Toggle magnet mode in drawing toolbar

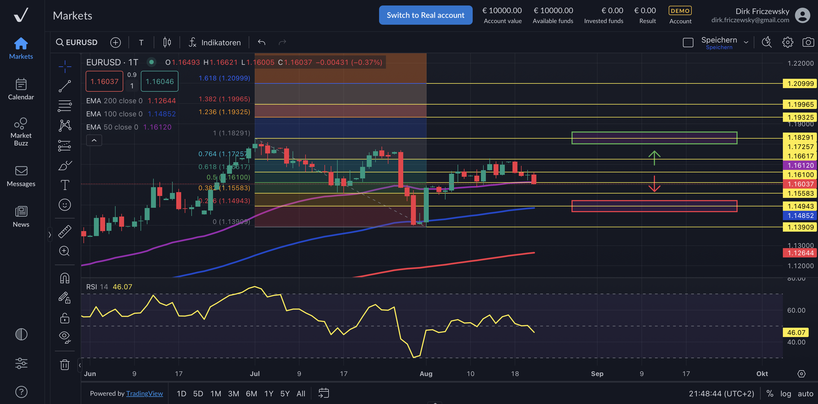tap(65, 278)
